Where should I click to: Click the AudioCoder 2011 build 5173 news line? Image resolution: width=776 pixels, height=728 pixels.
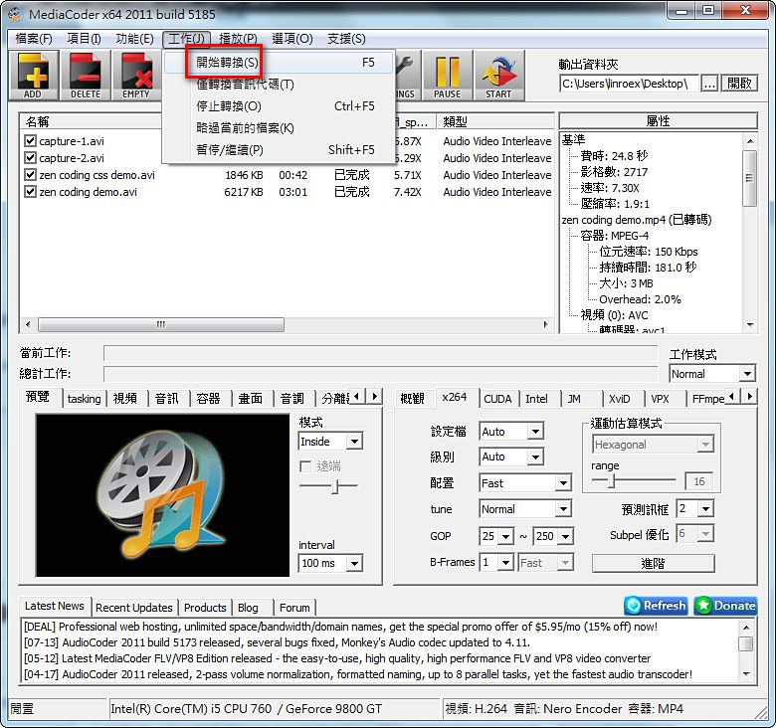click(278, 642)
